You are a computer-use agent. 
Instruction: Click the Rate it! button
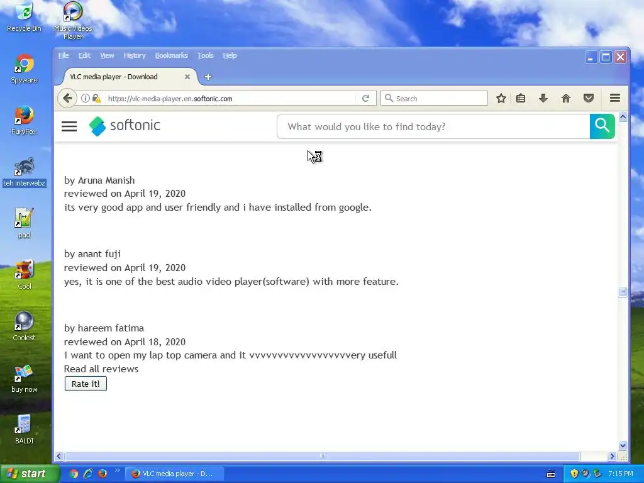(x=86, y=384)
